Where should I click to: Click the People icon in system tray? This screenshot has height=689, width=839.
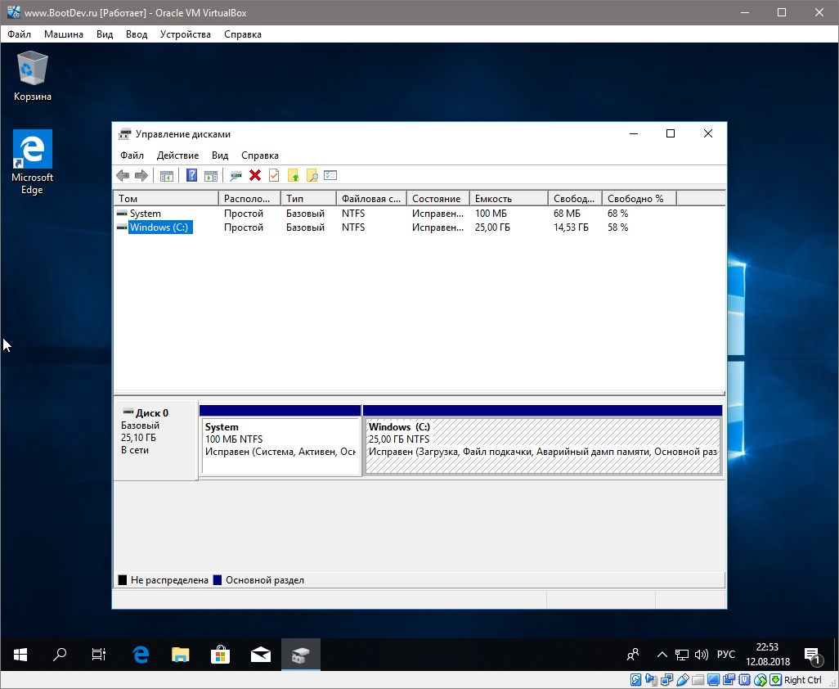coord(633,654)
